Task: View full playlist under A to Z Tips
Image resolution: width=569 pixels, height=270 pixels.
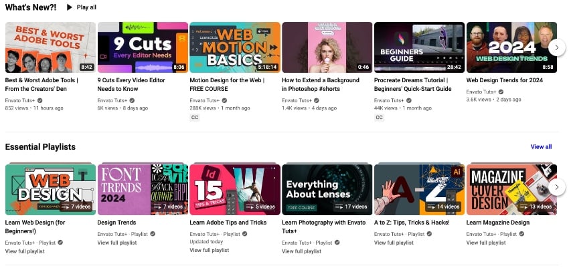Action: point(394,243)
